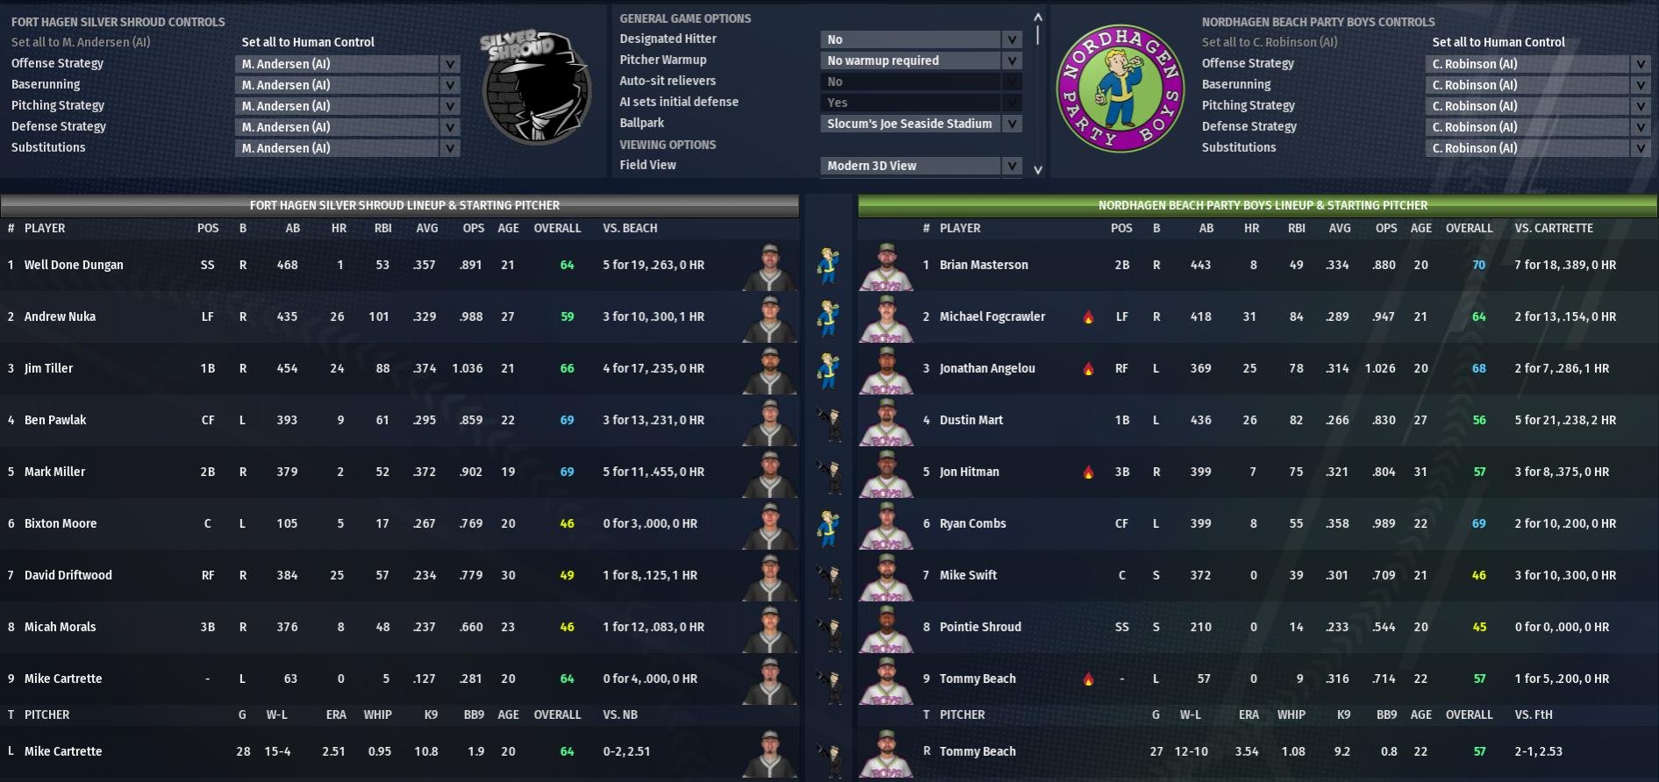Click Jon Hitman's hot streak flame icon
1659x782 pixels.
(x=1088, y=473)
